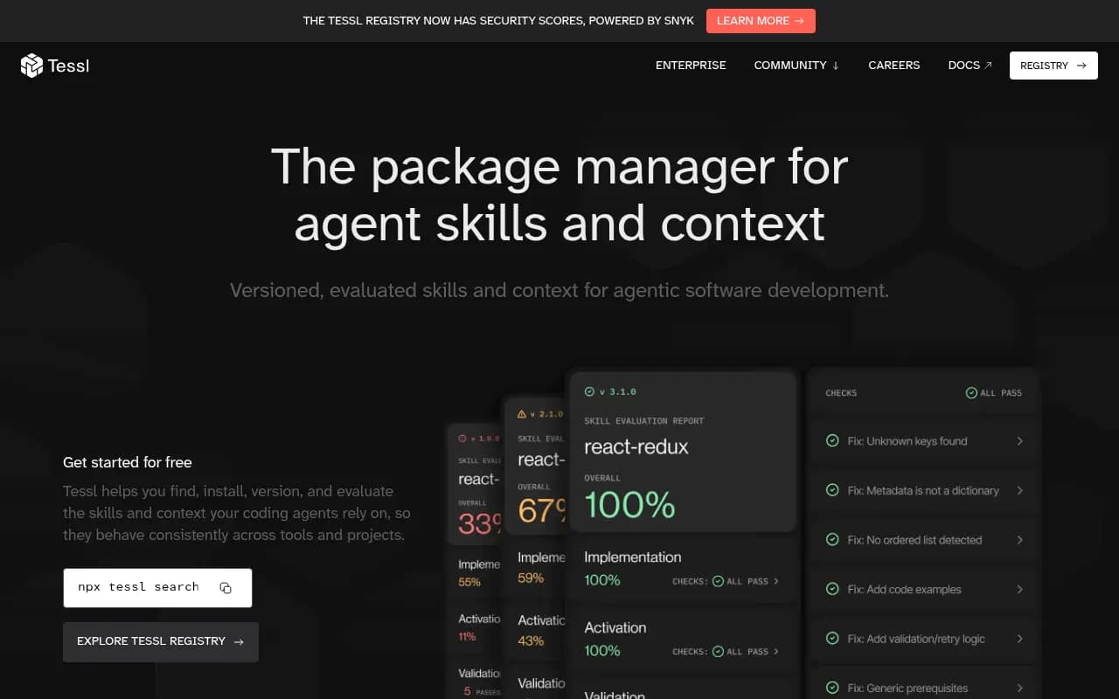Click the check icon next to Add validation/retry logic
Screen dimensions: 1119x699
832,639
